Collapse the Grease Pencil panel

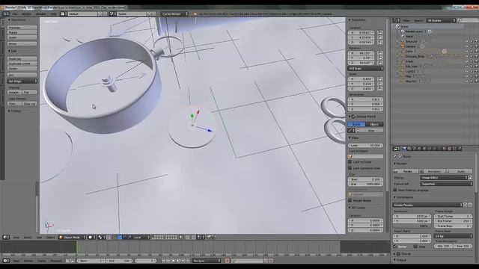tap(350, 117)
